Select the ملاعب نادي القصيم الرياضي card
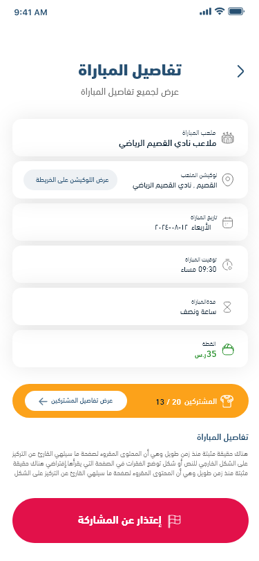Image resolution: width=259 pixels, height=561 pixels. (130, 138)
